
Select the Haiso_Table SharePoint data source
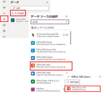pyautogui.click(x=20, y=20)
